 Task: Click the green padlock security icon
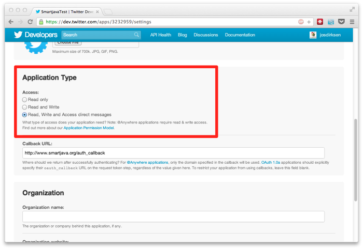(41, 22)
